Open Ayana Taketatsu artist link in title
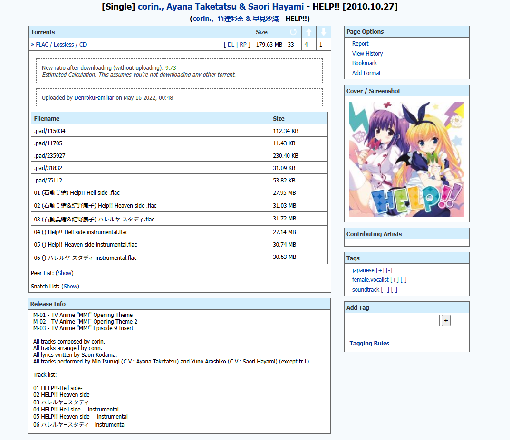510x440 pixels. (202, 7)
